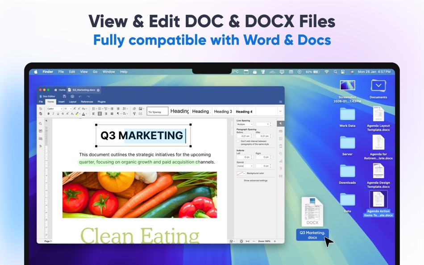Toggle italic formatting in the ribbon
This screenshot has width=424, height=265.
pos(54,114)
